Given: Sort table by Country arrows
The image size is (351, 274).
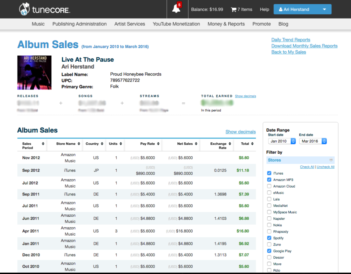Looking at the screenshot, I should [102, 144].
